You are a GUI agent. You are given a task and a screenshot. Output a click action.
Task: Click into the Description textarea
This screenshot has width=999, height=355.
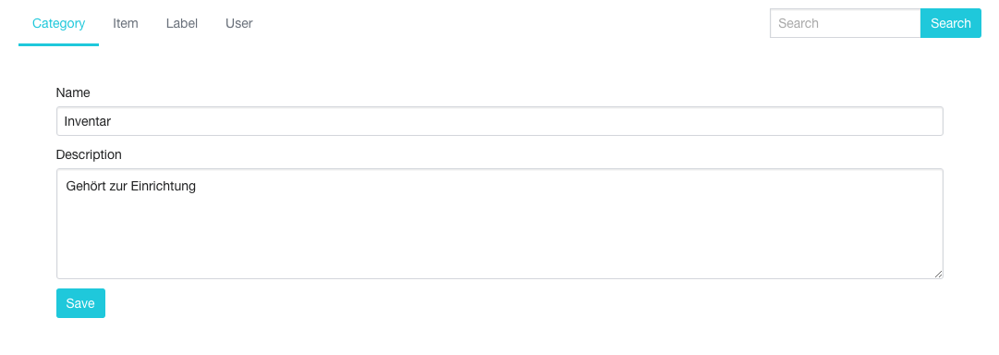[x=499, y=224]
